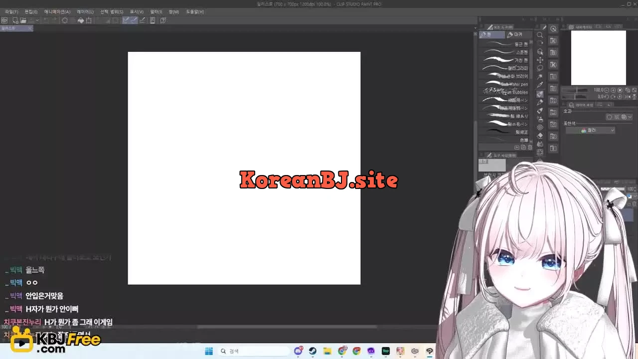The height and width of the screenshot is (359, 638).
Task: Select the Move layer tool
Action: pyautogui.click(x=540, y=60)
